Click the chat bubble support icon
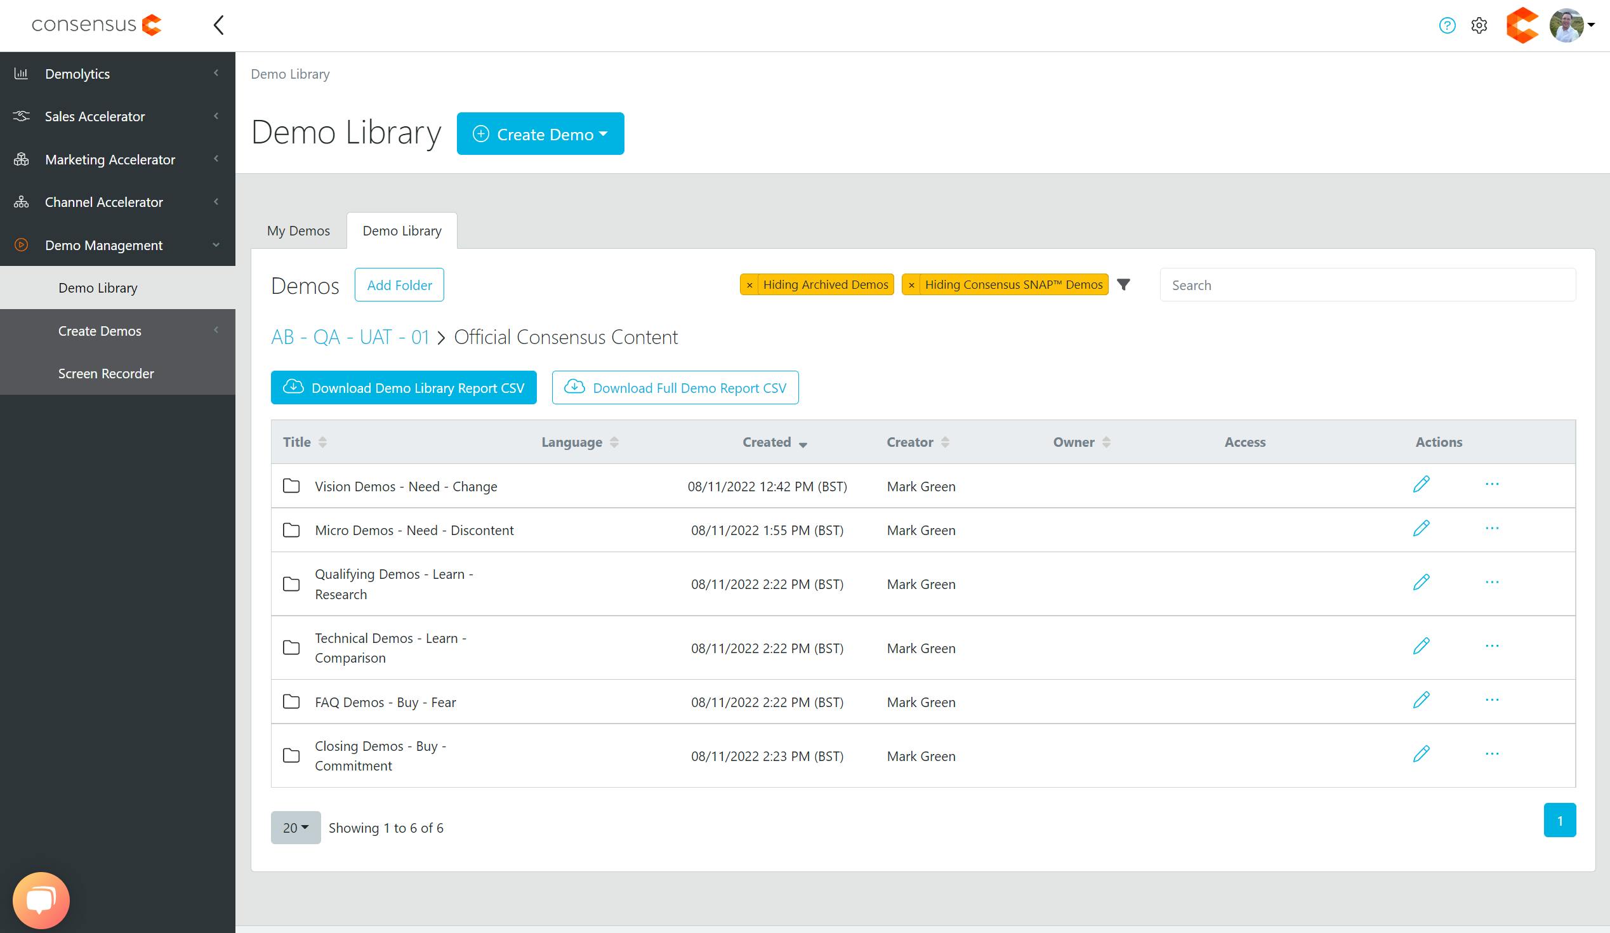This screenshot has height=933, width=1610. [41, 900]
